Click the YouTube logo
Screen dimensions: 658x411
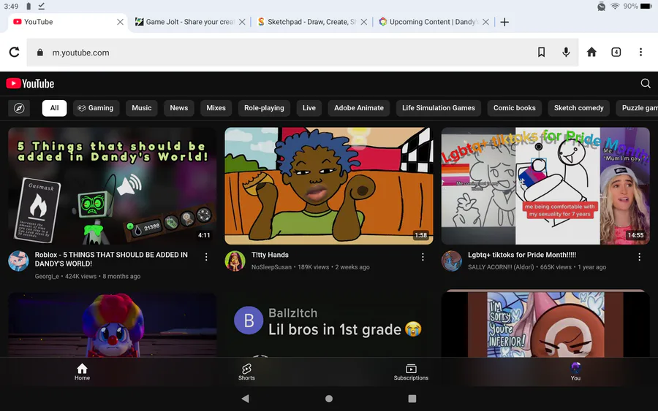pyautogui.click(x=30, y=83)
